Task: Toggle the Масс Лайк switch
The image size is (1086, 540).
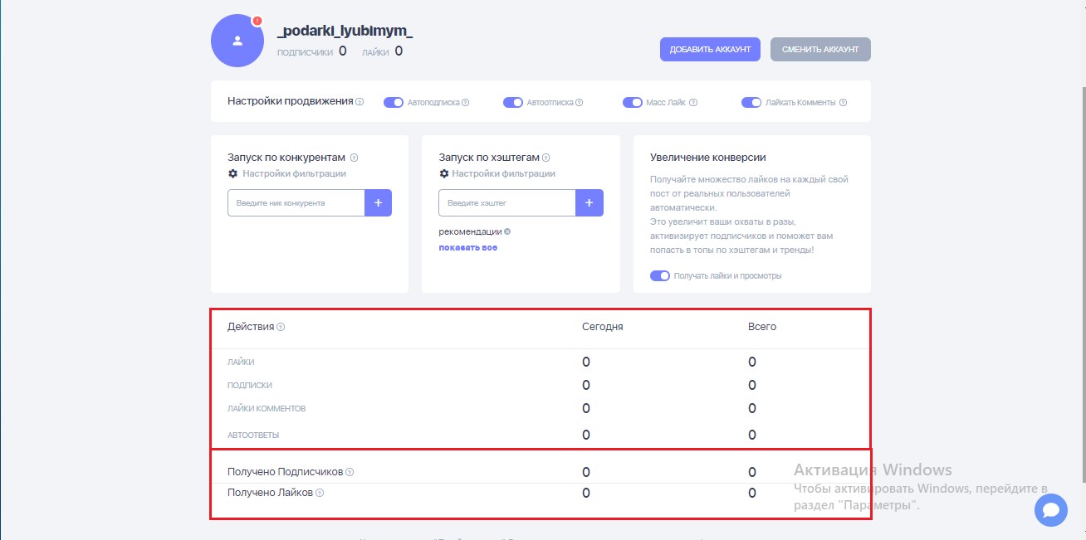Action: click(x=633, y=103)
